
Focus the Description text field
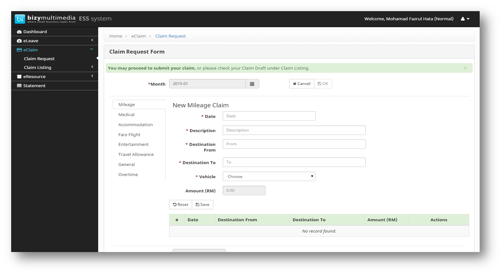(294, 130)
